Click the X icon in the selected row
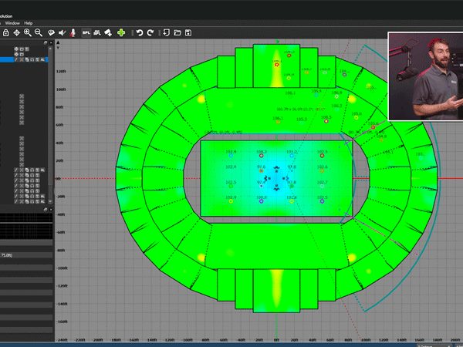463x347 pixels. point(22,59)
